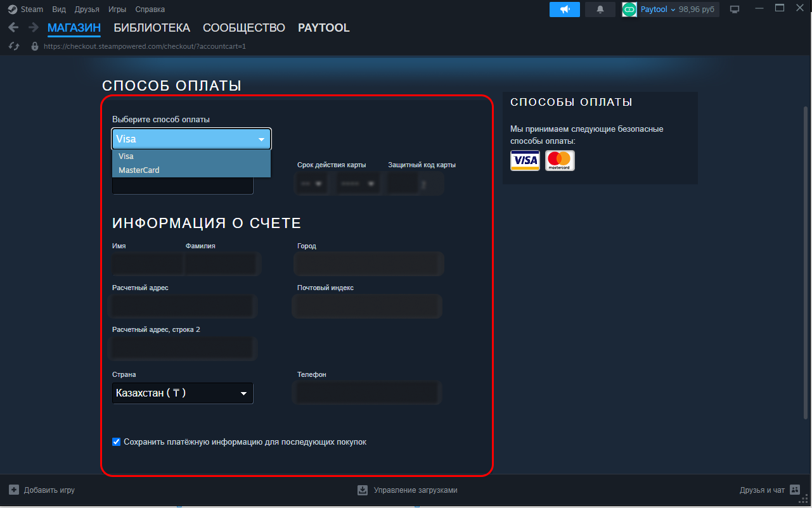Click the Имя input field
This screenshot has height=508, width=812.
[147, 264]
